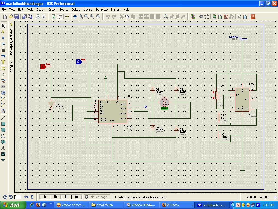Expand the taskbar quick launch chevron

(51, 204)
